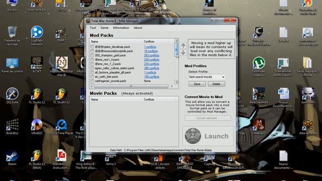This screenshot has width=322, height=181.
Task: Open the BinEditor desktop shortcut
Action: tap(12, 127)
